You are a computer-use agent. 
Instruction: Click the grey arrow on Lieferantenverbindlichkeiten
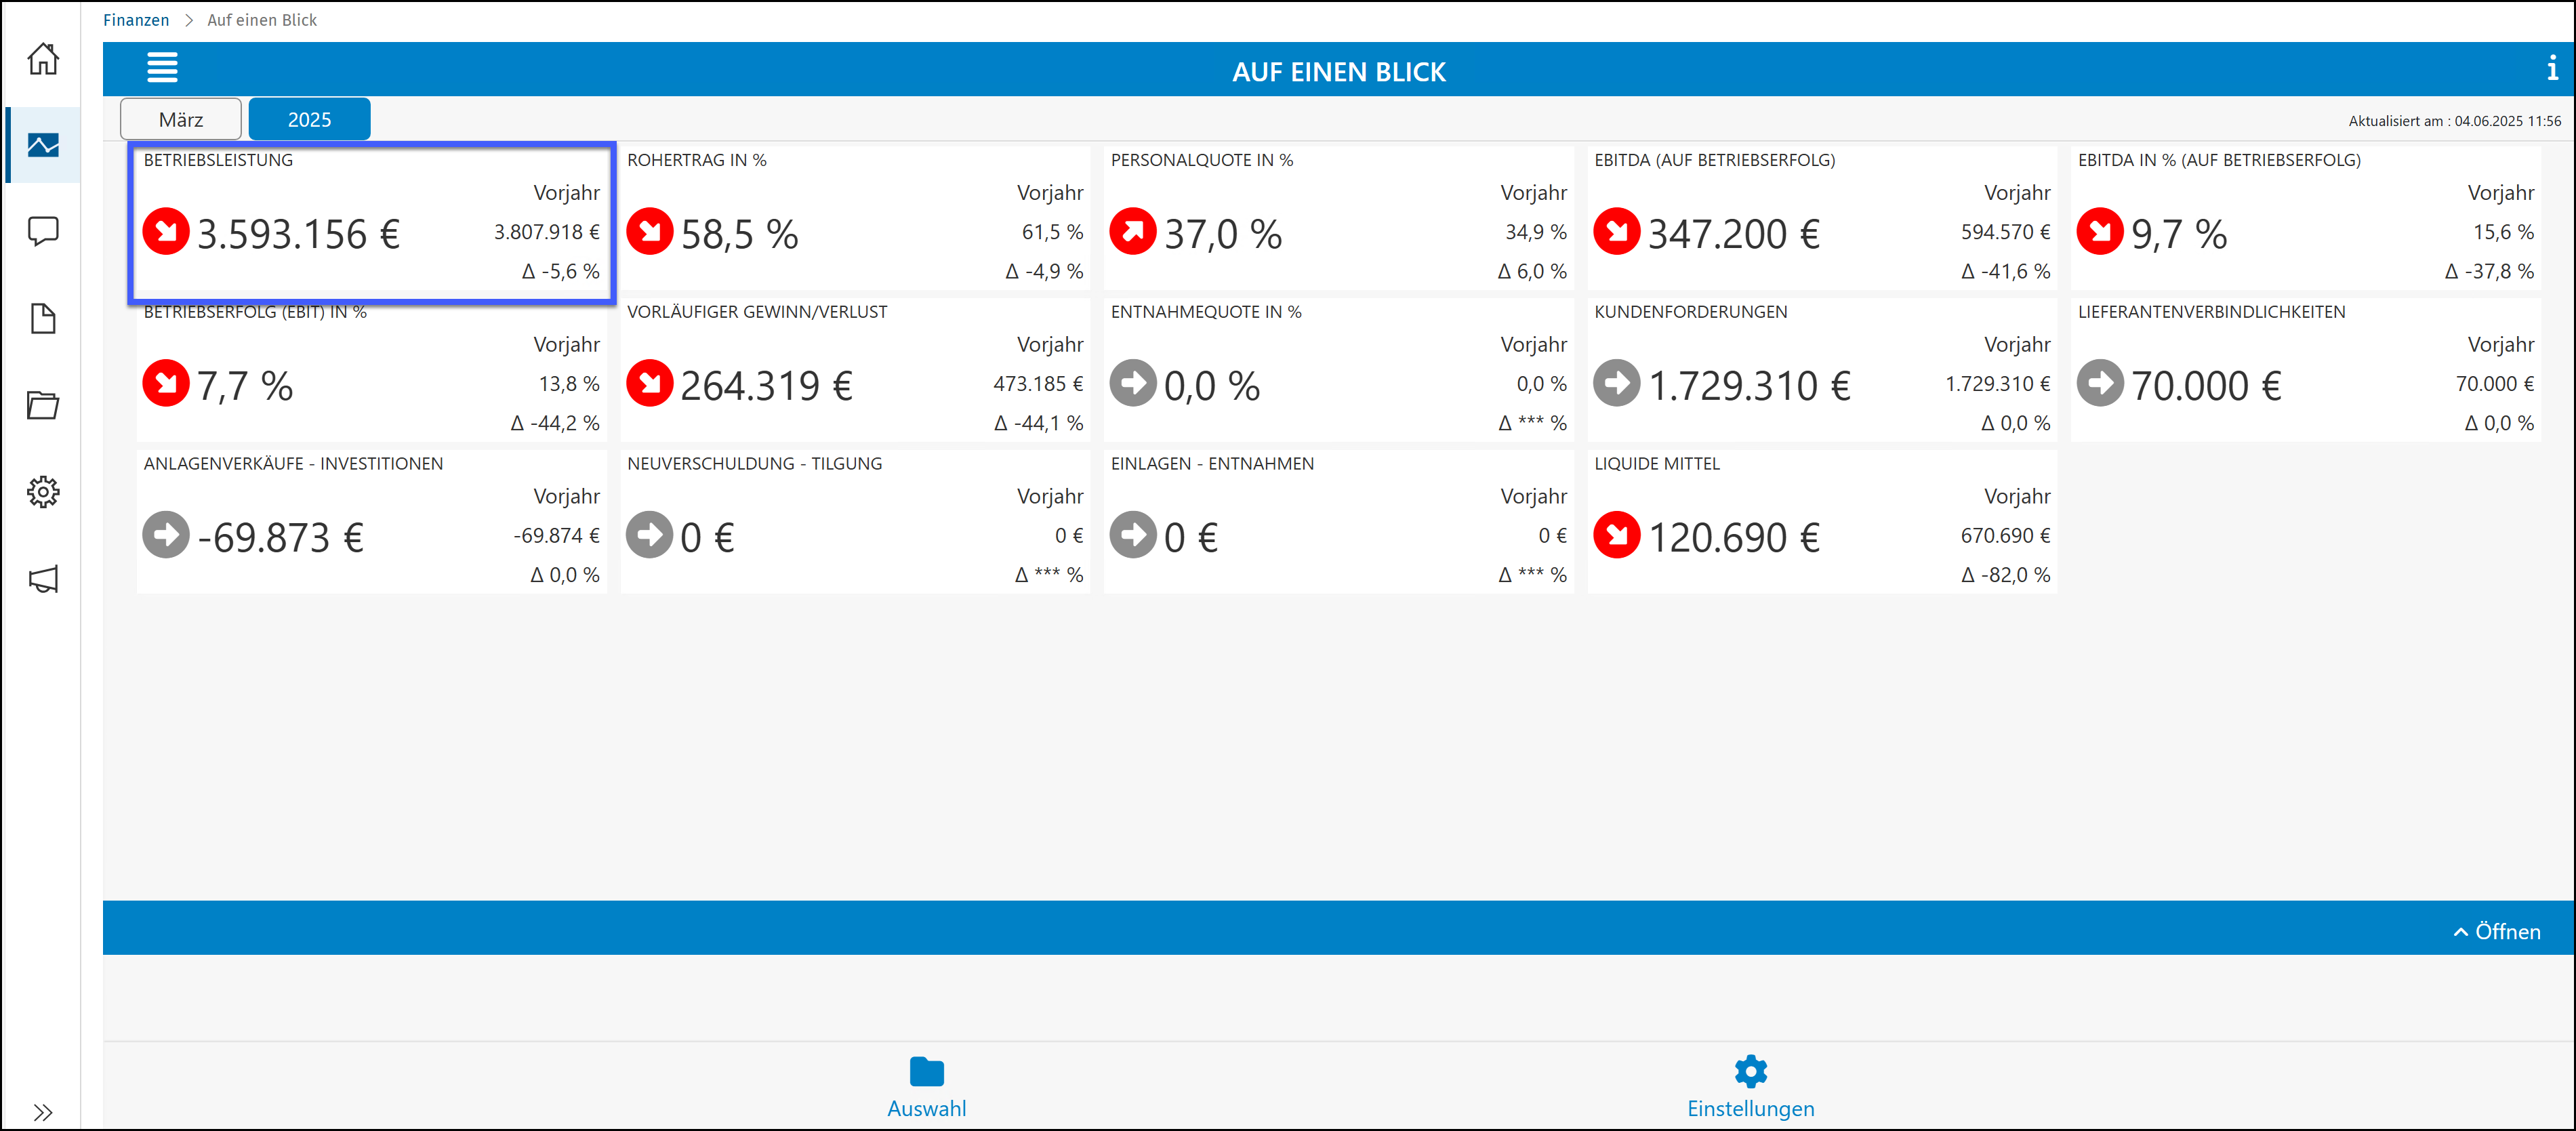pos(2100,384)
